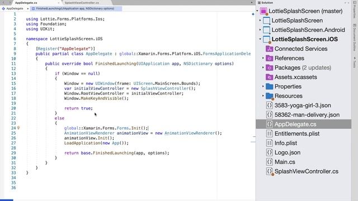Click the AppDelegate breadcrumb item
The image size is (358, 201).
click(x=12, y=8)
